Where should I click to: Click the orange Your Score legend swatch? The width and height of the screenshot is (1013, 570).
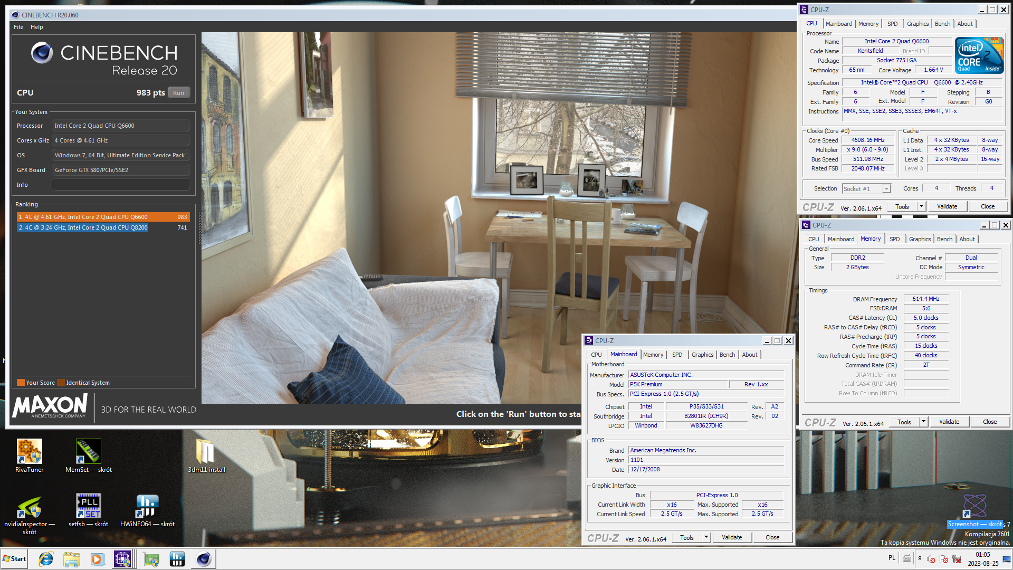tap(21, 383)
